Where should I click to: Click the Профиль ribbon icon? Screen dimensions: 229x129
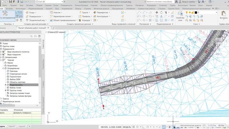(x=80, y=16)
